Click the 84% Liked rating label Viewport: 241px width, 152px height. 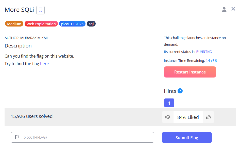tap(188, 117)
